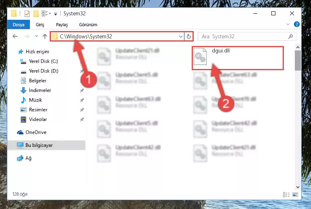Image resolution: width=311 pixels, height=209 pixels.
Task: Click the pin icon beside Videolar
Action: pos(82,119)
